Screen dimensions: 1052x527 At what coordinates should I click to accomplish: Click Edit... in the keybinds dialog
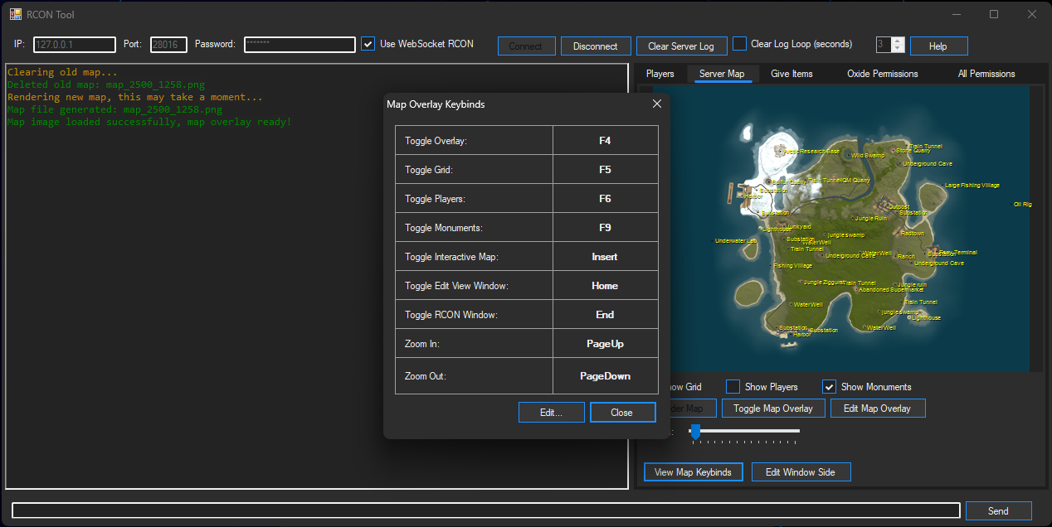[x=551, y=412]
